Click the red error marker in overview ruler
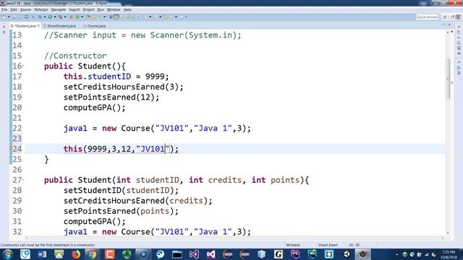This screenshot has height=260, width=463. (452, 82)
